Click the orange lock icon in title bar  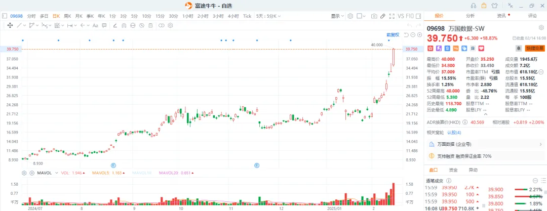pos(484,5)
